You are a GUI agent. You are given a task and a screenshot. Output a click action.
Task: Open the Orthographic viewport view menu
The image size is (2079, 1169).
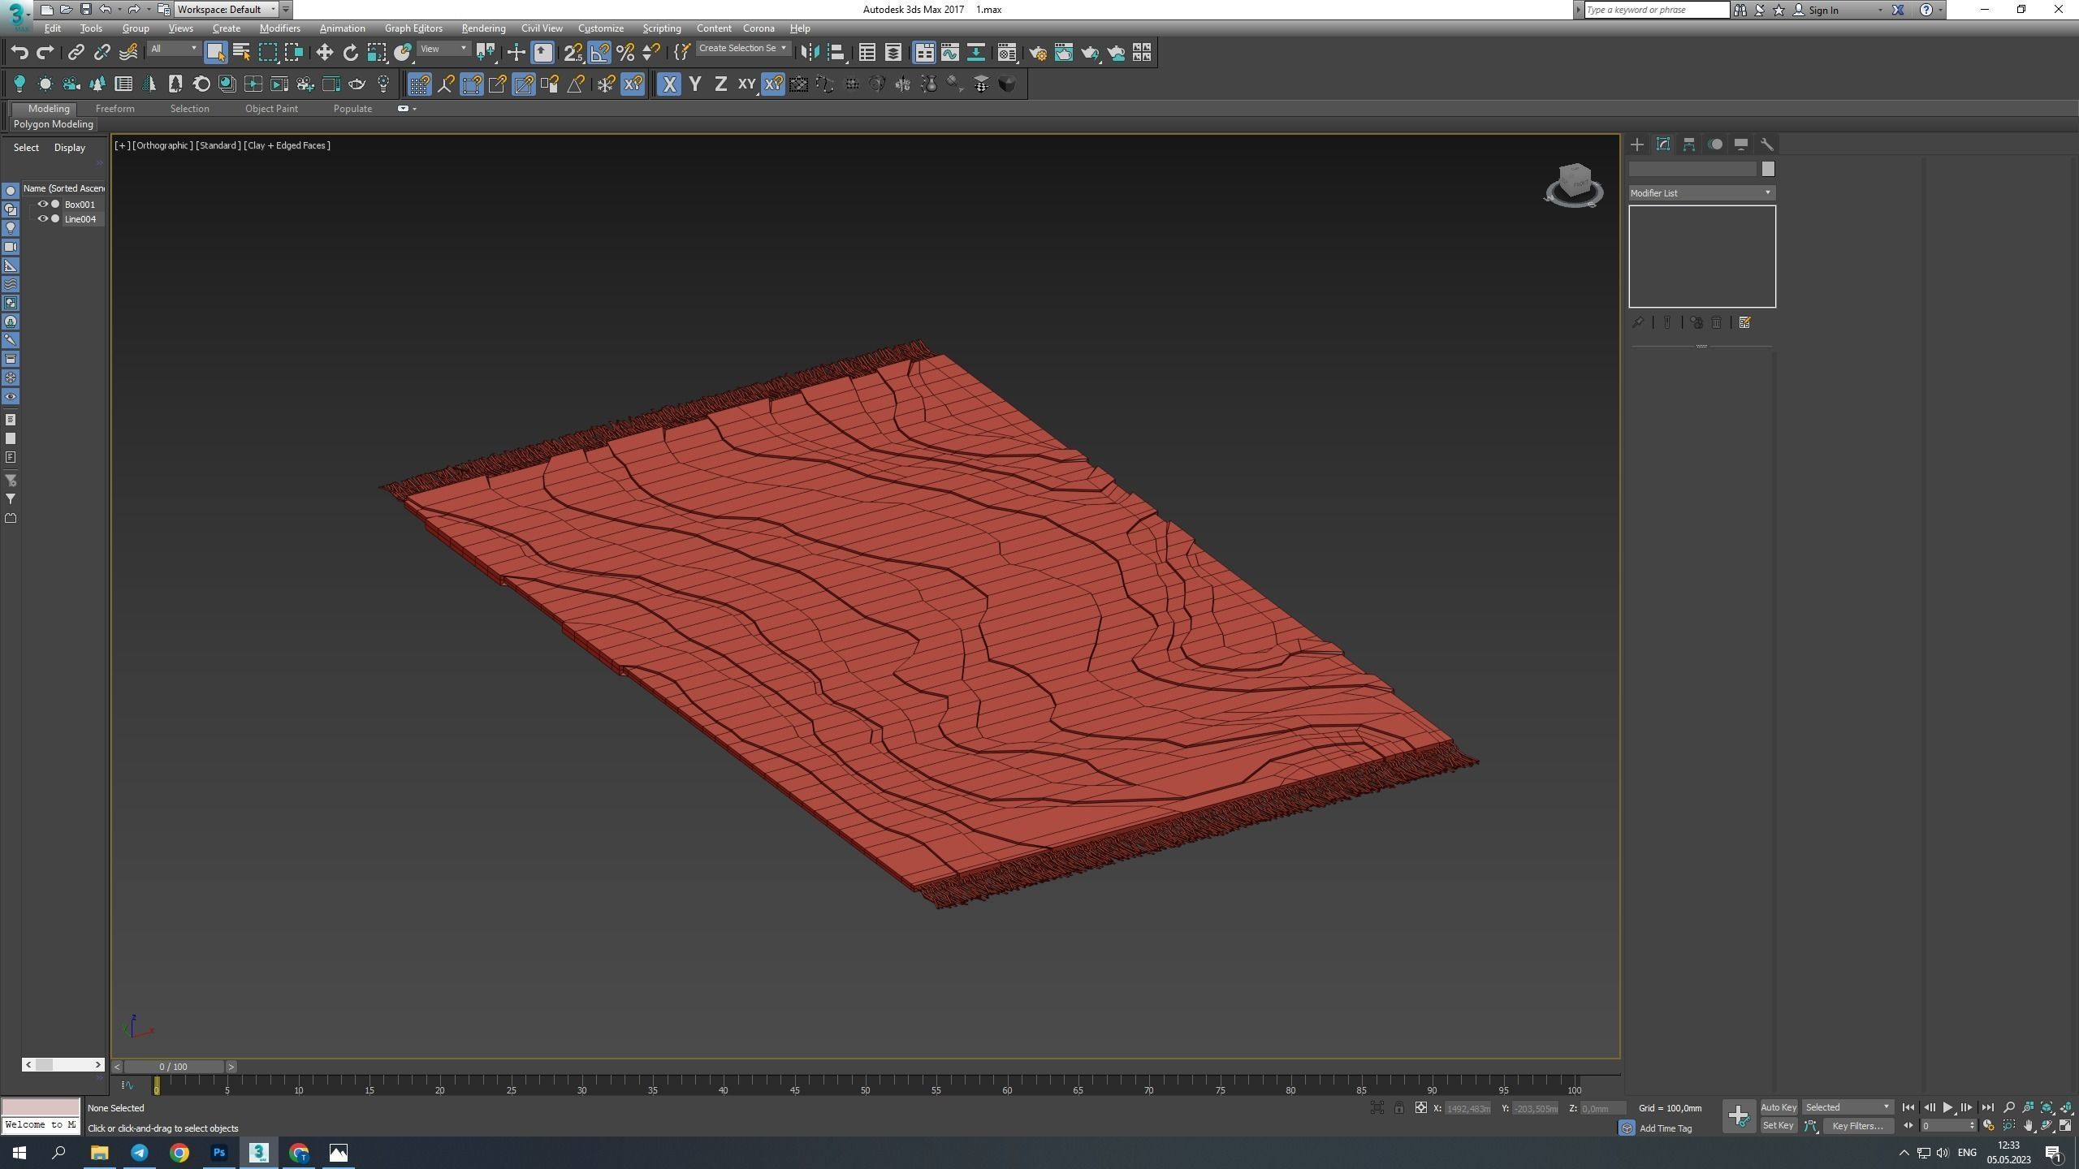[162, 145]
